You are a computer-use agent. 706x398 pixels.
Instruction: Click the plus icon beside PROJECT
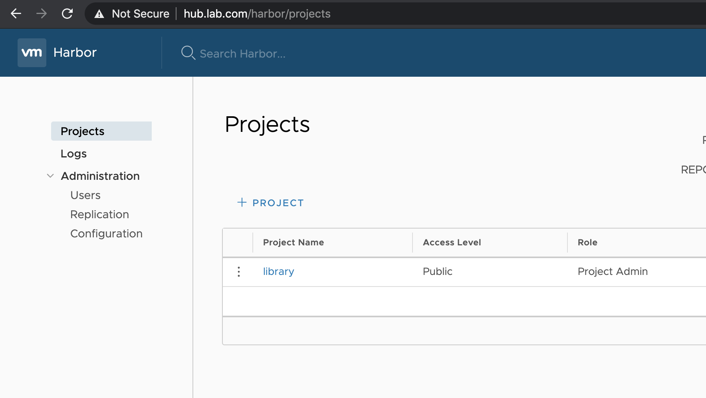pos(242,202)
